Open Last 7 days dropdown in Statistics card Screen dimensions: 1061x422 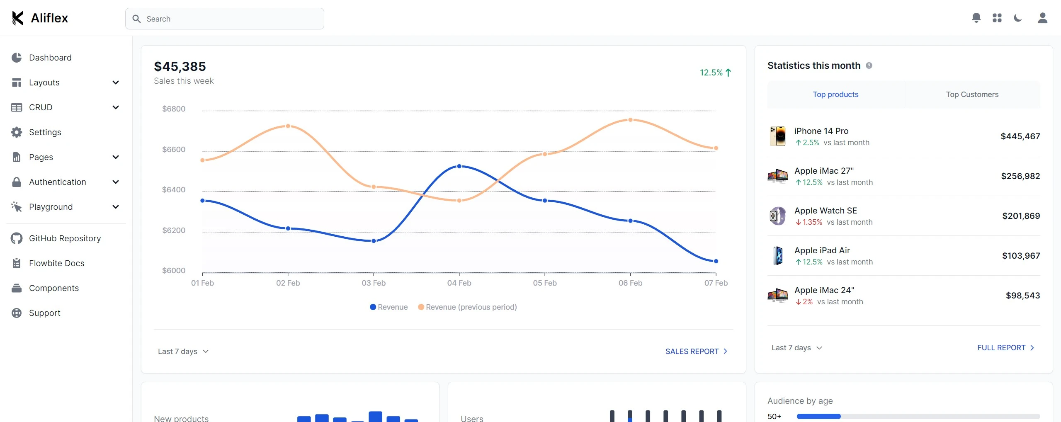[x=796, y=348]
